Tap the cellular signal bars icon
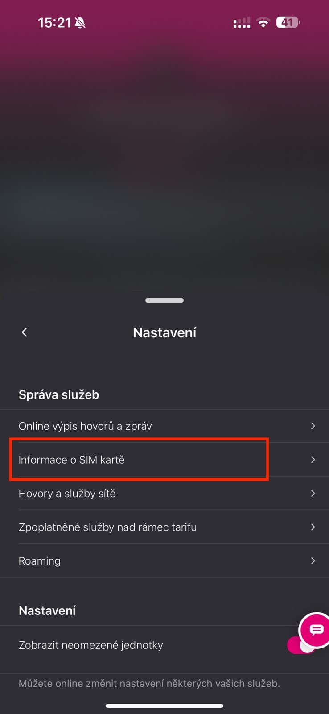 click(x=242, y=23)
